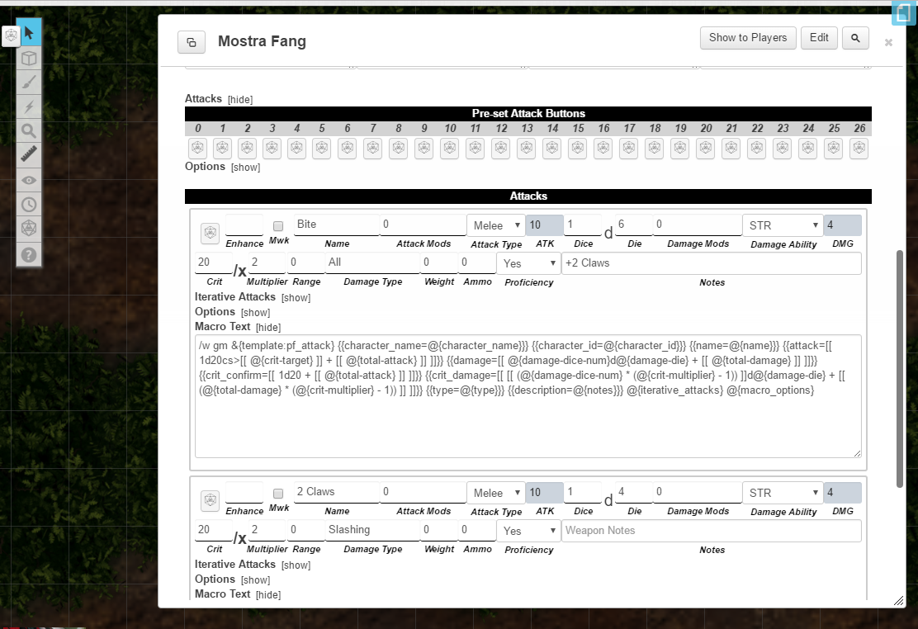
Task: Click the popout icon beside Mostra Fang
Action: 192,42
